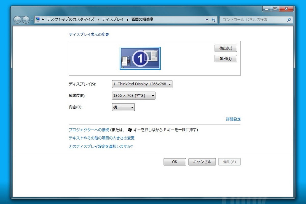Click the Back navigation arrow
306x204 pixels.
coord(17,20)
